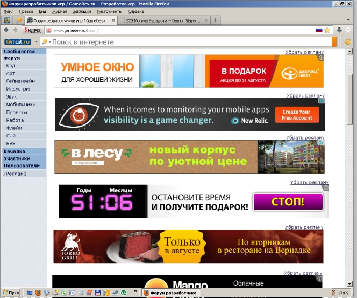Click the "В лесу" housing ad banner
Viewport: 357px width, 298px height.
[x=189, y=157]
